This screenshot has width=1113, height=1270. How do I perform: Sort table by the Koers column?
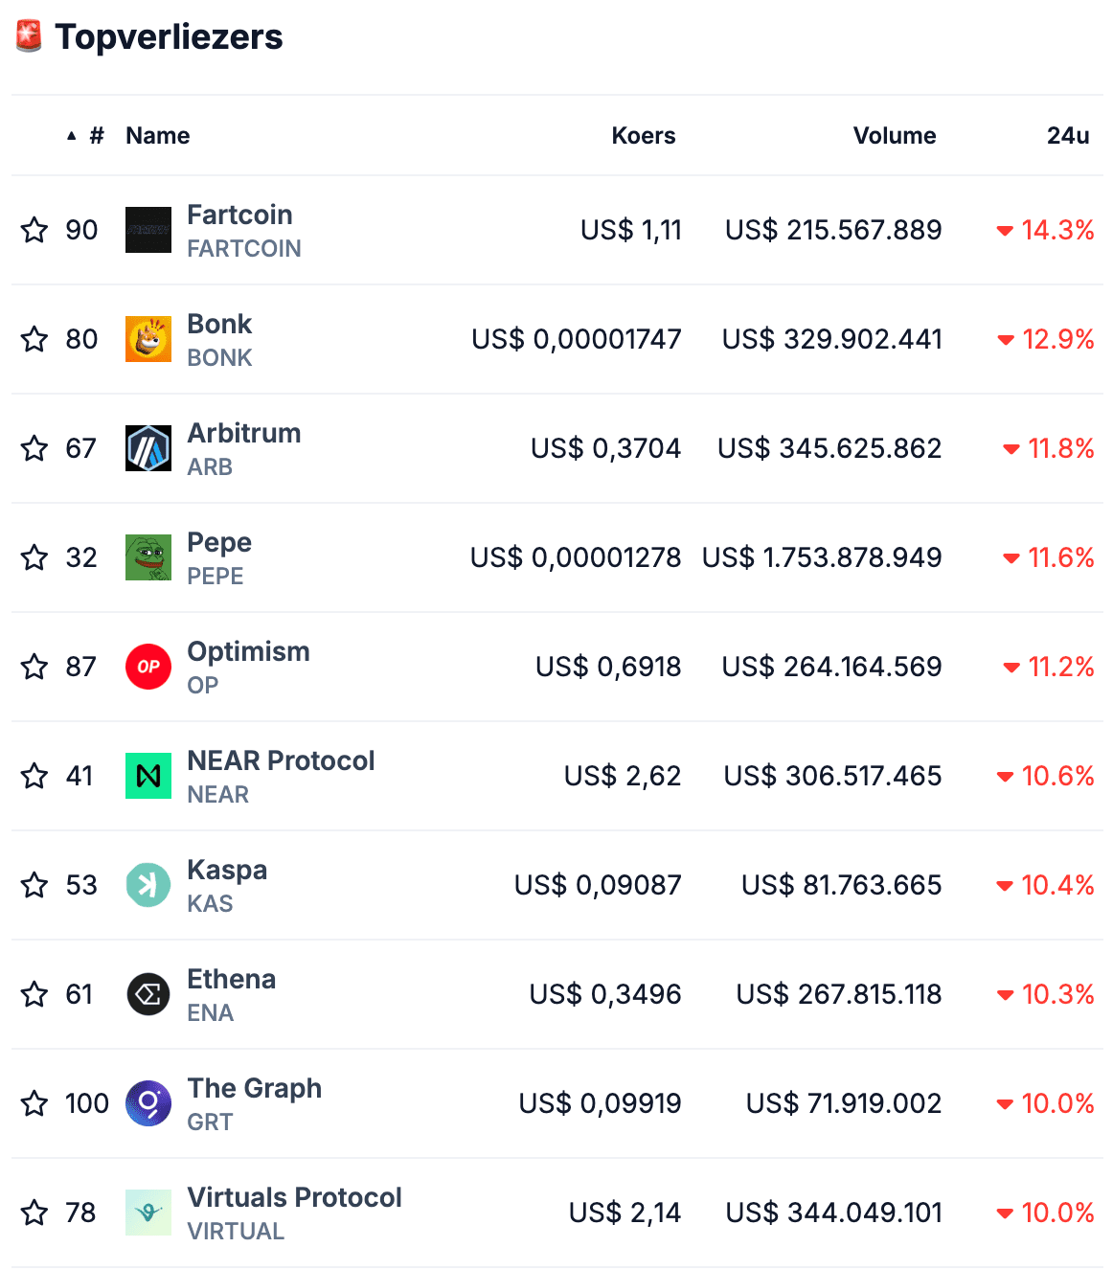[x=644, y=136]
